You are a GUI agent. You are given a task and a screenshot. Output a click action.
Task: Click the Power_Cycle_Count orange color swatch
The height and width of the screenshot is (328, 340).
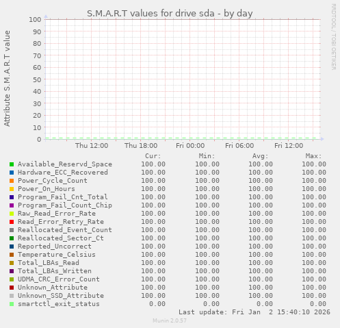pyautogui.click(x=12, y=181)
